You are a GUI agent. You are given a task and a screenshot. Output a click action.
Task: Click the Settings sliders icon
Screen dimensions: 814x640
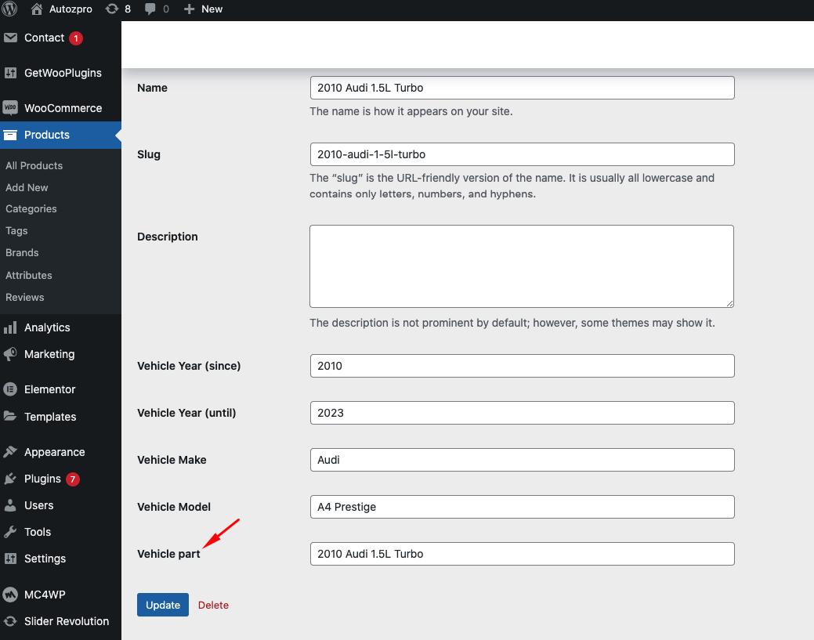pos(10,559)
